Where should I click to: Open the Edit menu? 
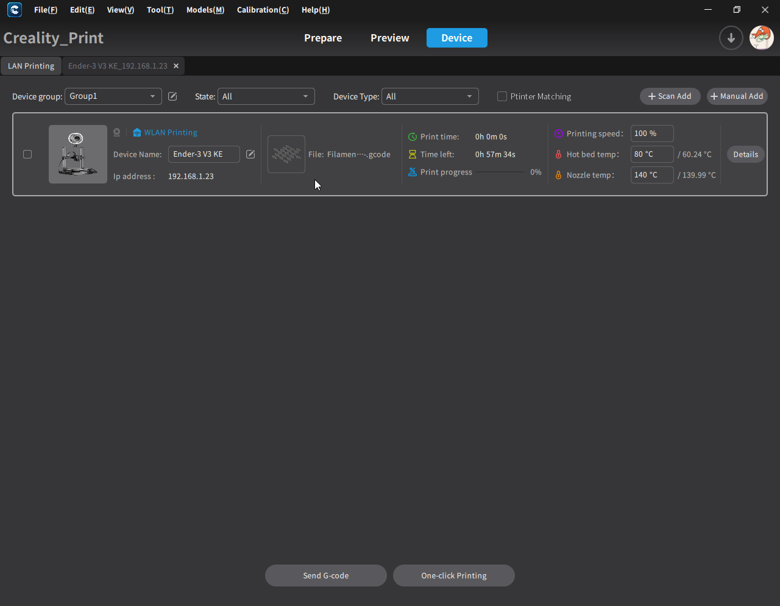(x=82, y=10)
